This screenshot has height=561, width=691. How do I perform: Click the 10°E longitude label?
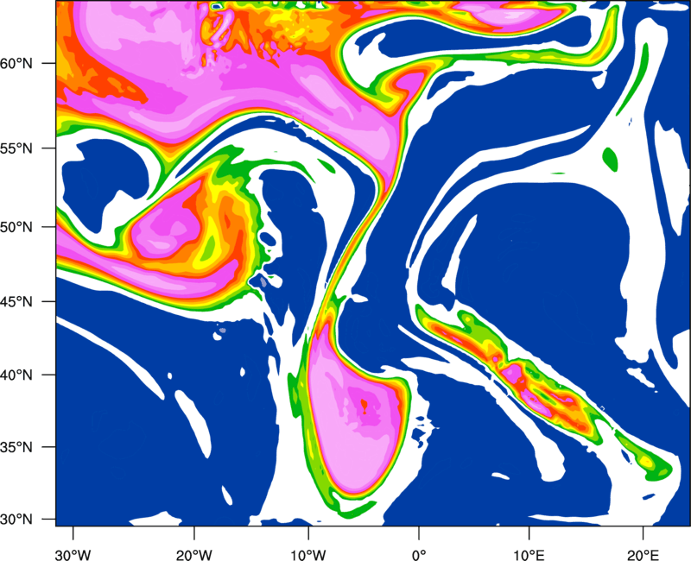click(529, 555)
